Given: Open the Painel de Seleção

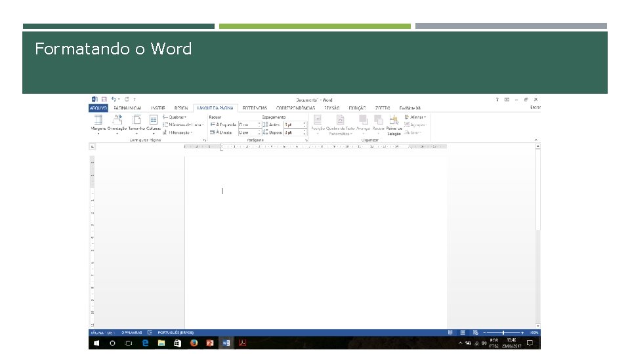Looking at the screenshot, I should click(394, 125).
